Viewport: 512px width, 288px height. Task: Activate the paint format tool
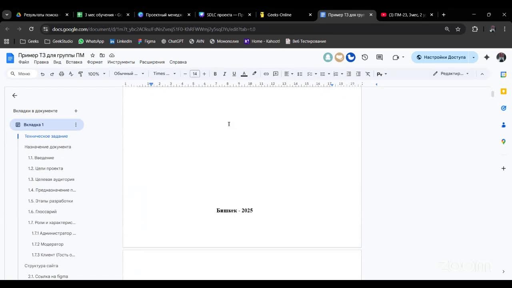pos(80,74)
